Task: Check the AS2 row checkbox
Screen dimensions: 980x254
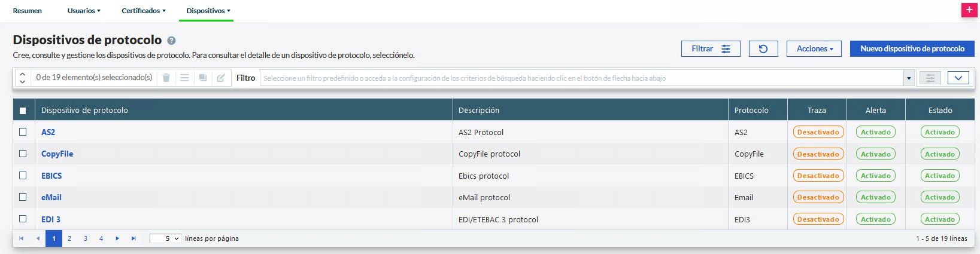Action: tap(23, 132)
